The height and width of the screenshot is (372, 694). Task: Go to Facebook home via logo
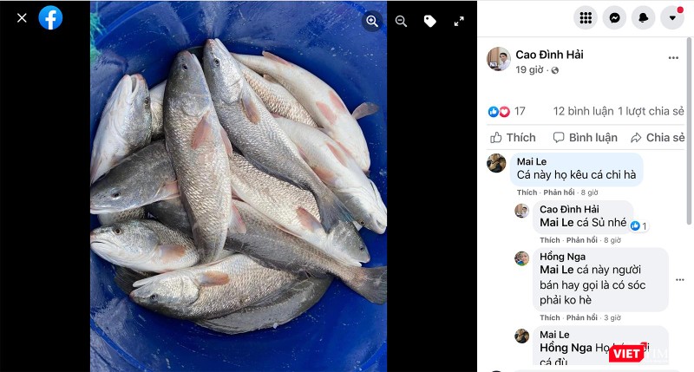point(50,18)
